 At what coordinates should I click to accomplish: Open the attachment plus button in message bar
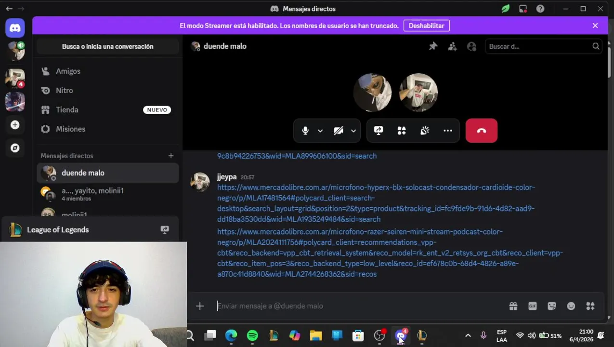200,306
